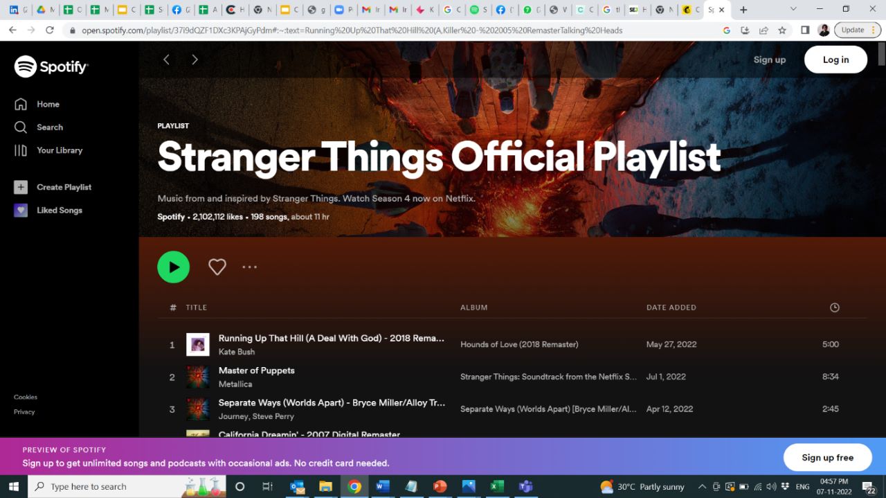Click the Spotify logo

tap(51, 66)
